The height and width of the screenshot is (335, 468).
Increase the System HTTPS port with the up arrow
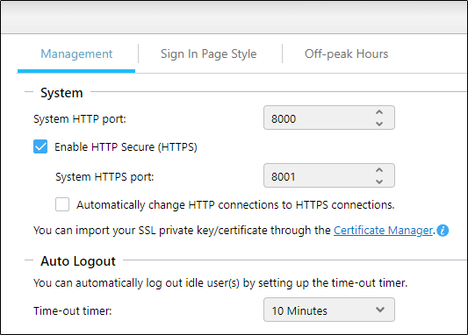(379, 170)
